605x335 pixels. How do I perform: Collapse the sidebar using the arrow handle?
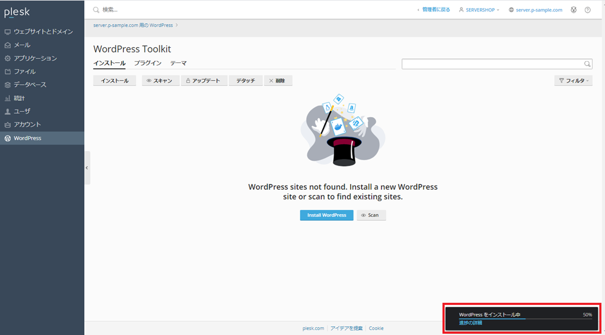click(x=87, y=168)
